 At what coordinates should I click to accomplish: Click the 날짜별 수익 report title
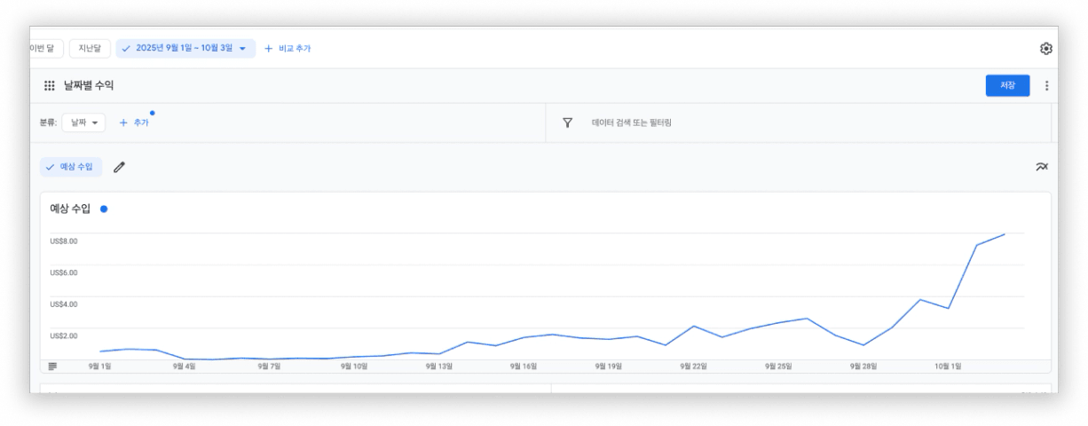[89, 86]
